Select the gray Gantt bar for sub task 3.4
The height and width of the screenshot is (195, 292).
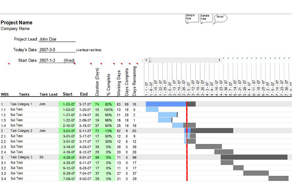point(278,178)
